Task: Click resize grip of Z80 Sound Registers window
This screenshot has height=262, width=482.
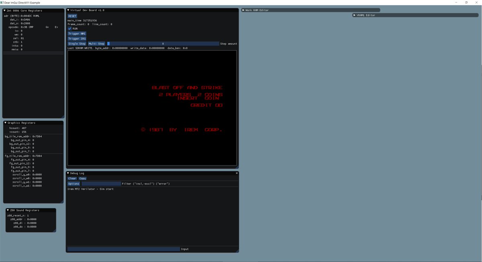Action: pyautogui.click(x=54, y=230)
